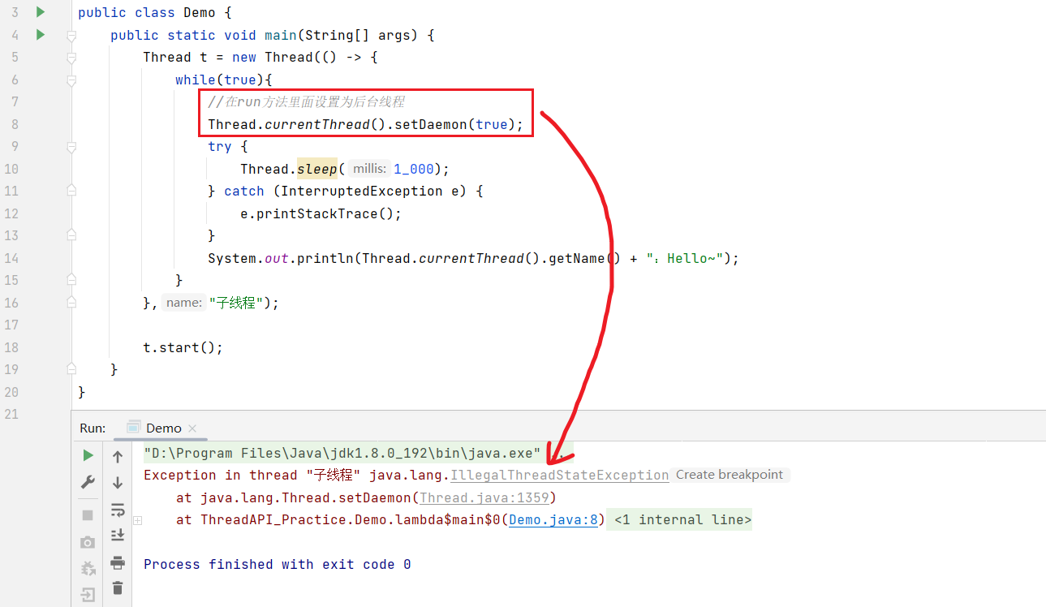Click e.printStackTrace(); statement

point(321,214)
